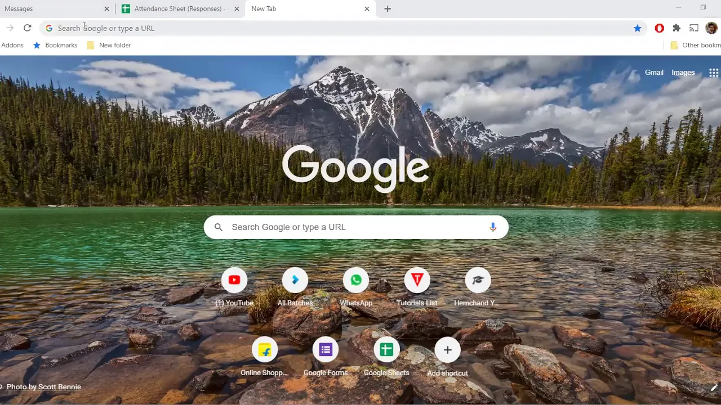Open the red Opera-style extension icon
Image resolution: width=721 pixels, height=405 pixels.
659,28
